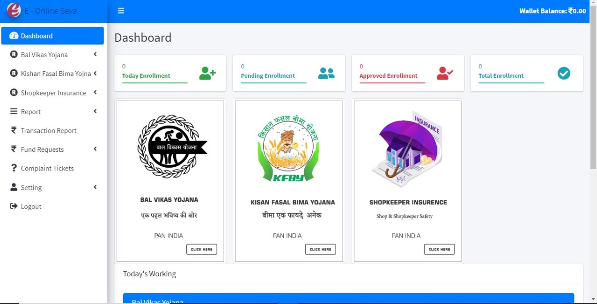
Task: Click the Bal Vikas Yojana emblem image
Action: 172,148
